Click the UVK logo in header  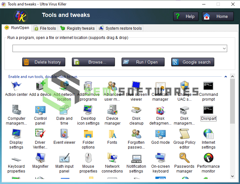point(21,16)
